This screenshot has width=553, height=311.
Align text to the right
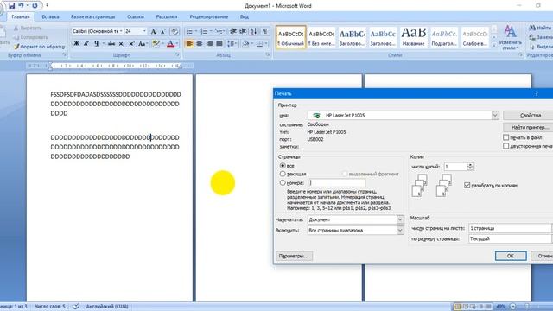click(209, 44)
